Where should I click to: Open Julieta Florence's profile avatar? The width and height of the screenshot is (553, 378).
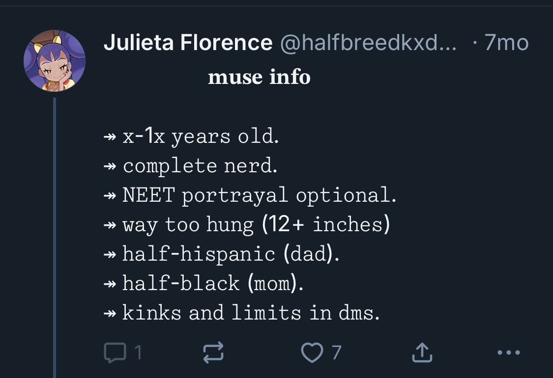(x=55, y=61)
